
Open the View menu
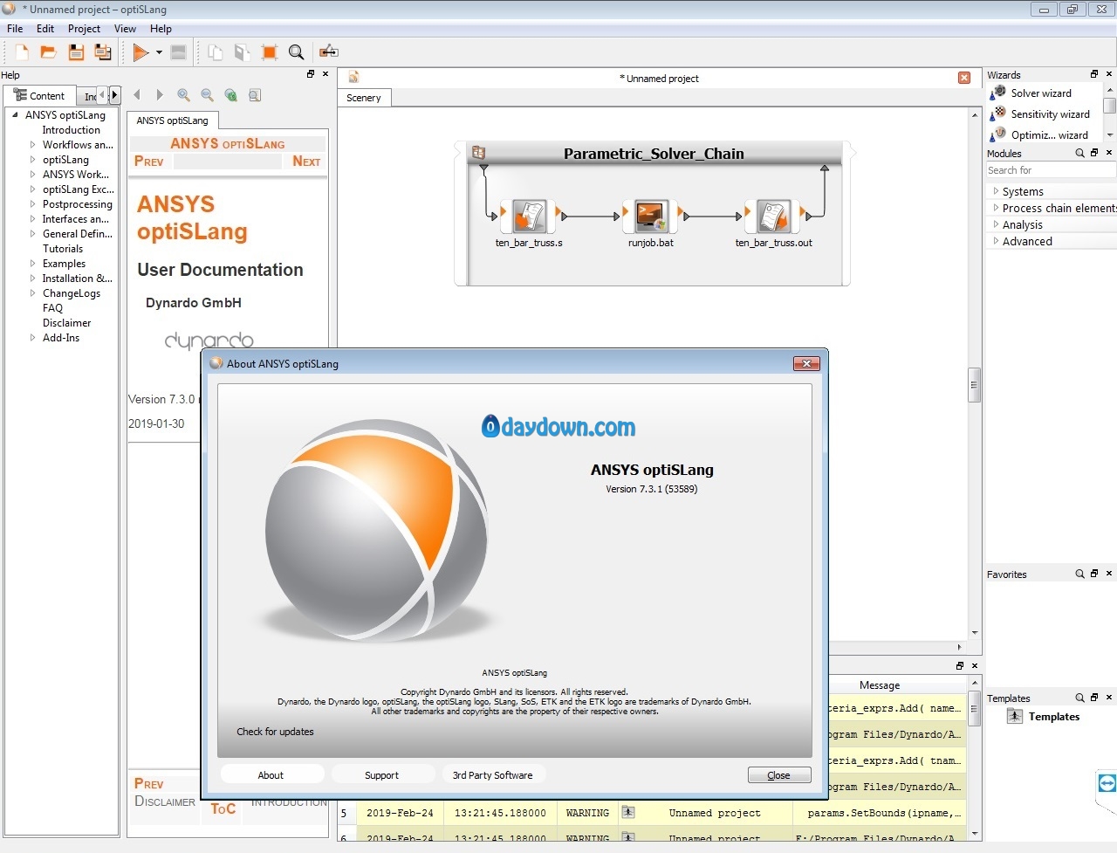point(125,29)
